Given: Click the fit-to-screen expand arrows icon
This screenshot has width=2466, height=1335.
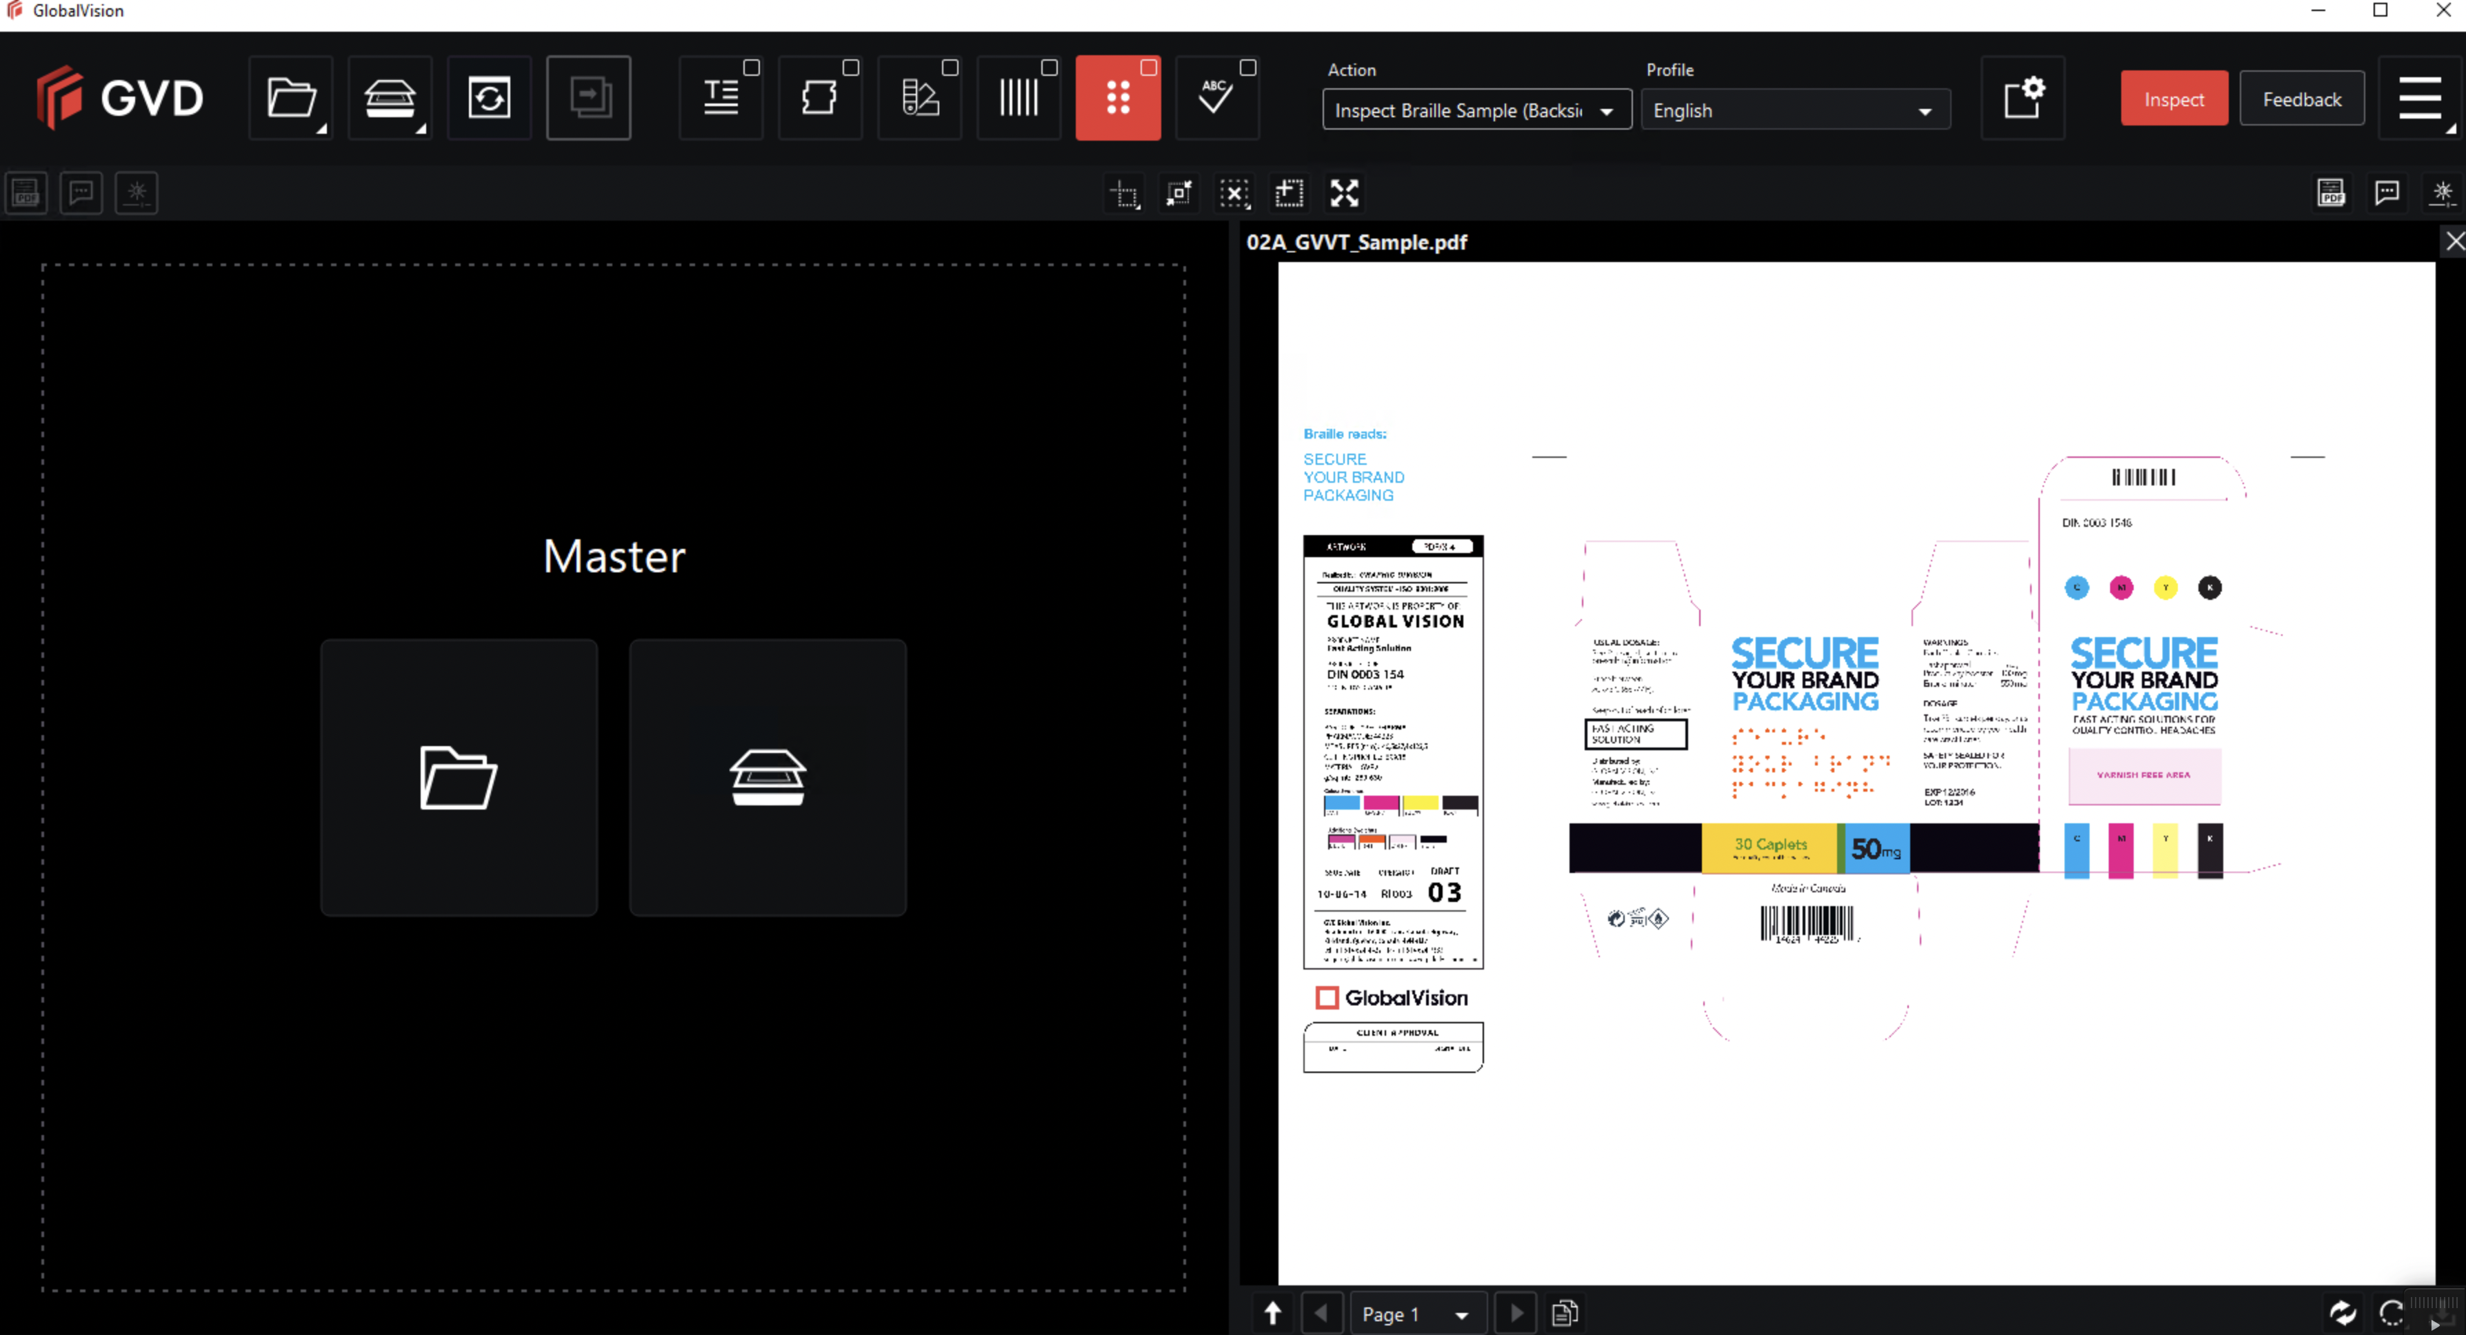Looking at the screenshot, I should coord(1344,193).
